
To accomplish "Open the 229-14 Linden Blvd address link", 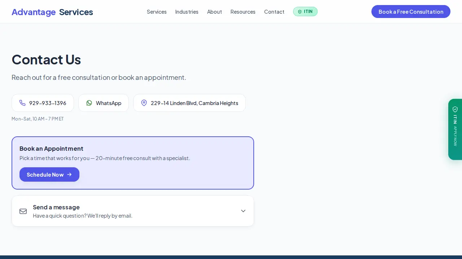I will 189,103.
